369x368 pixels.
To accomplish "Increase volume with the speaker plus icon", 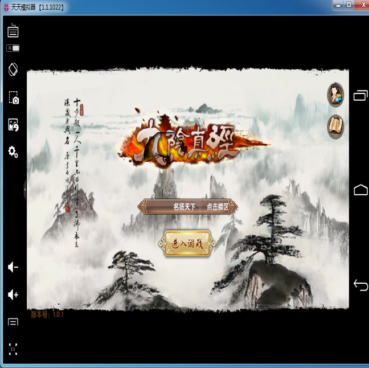I will [x=13, y=295].
